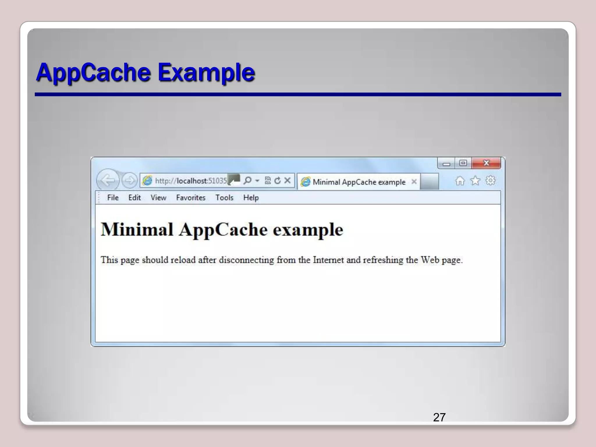Viewport: 596px width, 447px height.
Task: Click the New Tab button
Action: [430, 182]
